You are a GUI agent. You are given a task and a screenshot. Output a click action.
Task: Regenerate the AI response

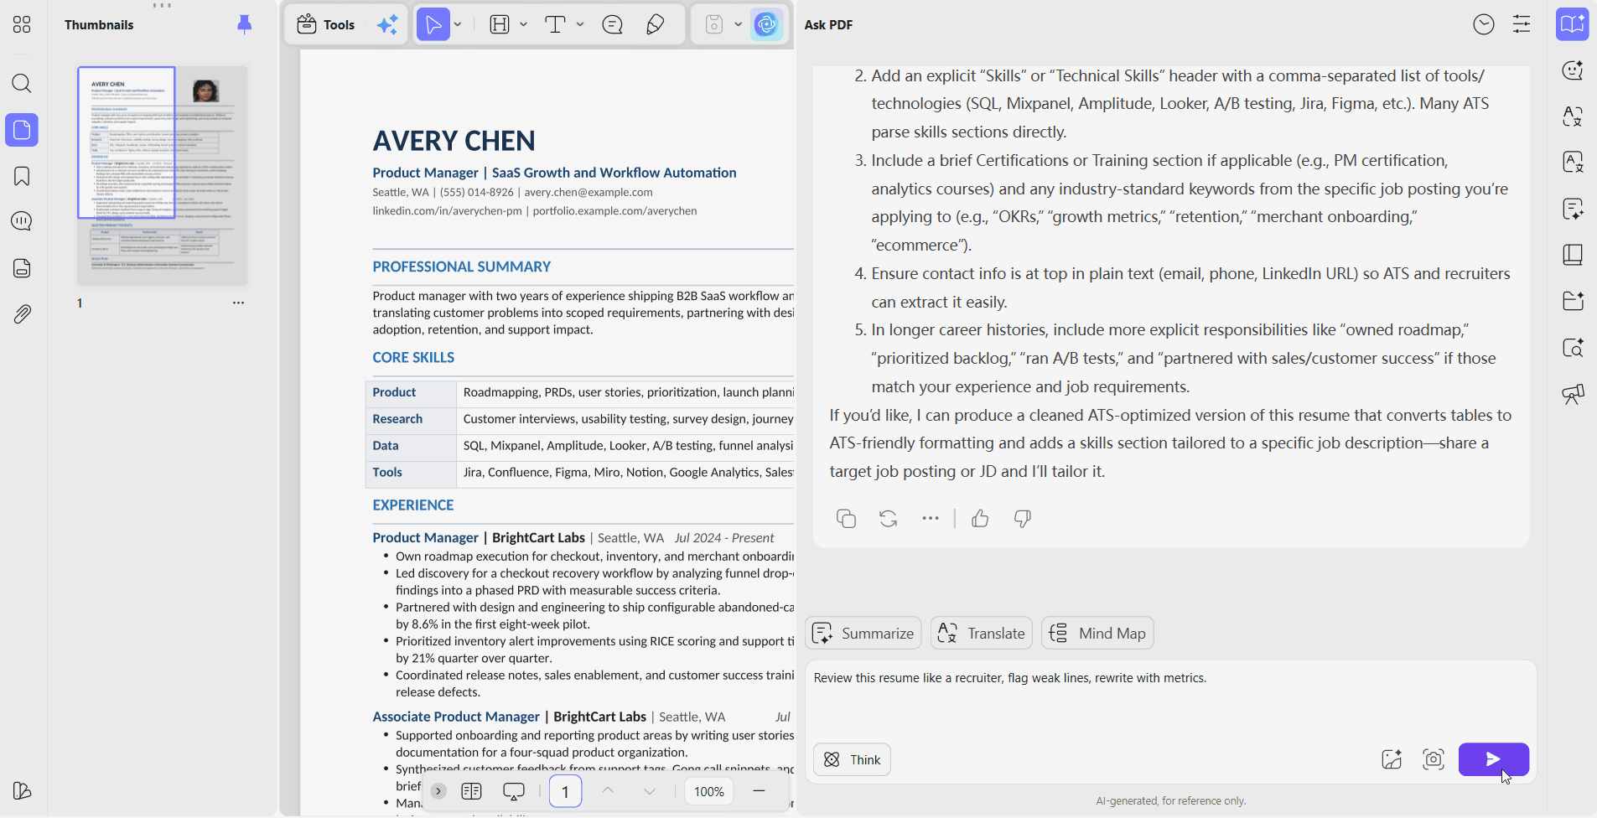pos(889,519)
